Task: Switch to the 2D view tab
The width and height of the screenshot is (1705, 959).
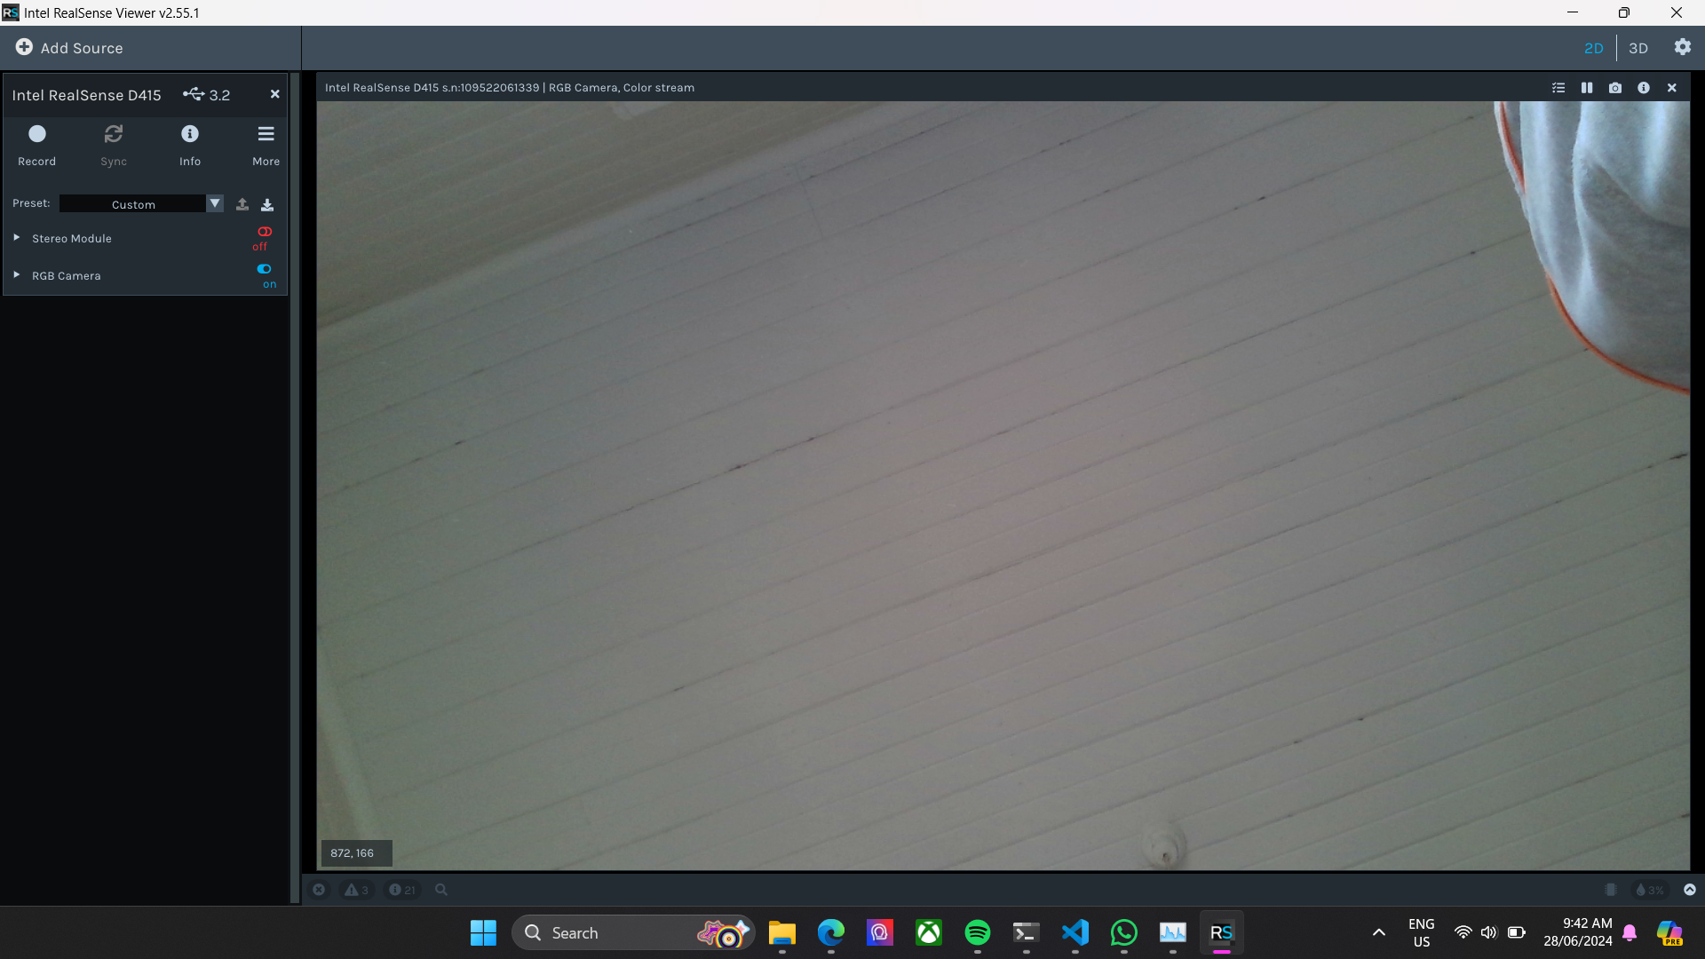Action: click(x=1594, y=48)
